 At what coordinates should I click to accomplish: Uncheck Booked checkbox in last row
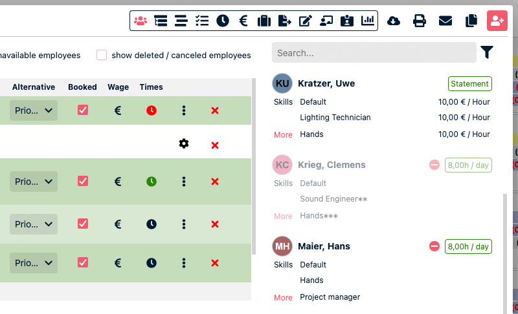click(x=83, y=262)
